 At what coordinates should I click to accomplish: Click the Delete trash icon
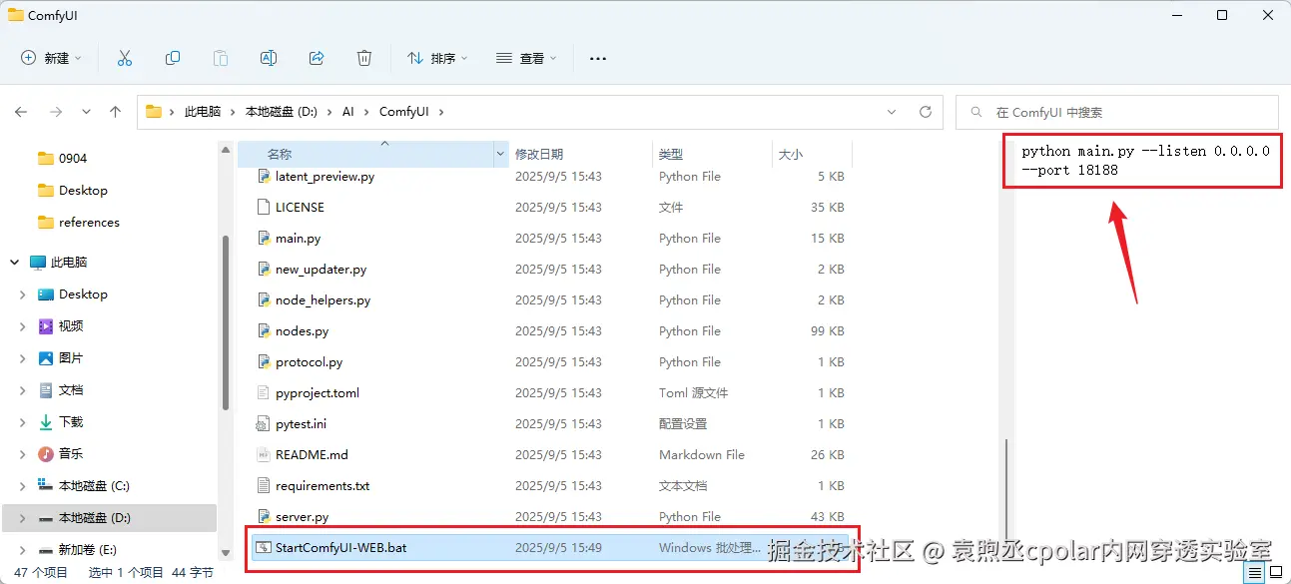pyautogui.click(x=364, y=59)
